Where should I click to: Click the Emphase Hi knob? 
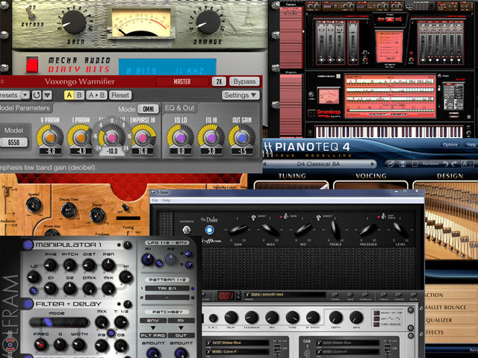[x=143, y=137]
